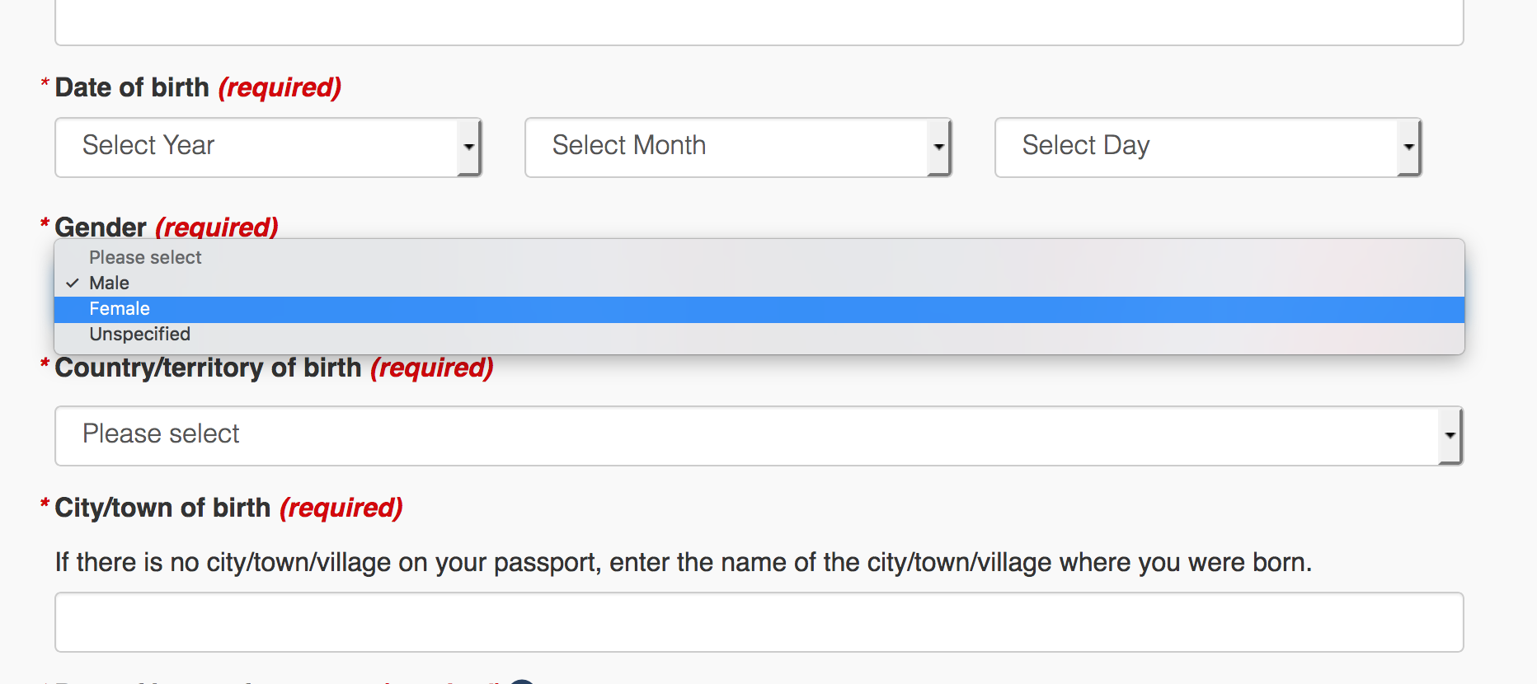
Task: Focus the City/town of birth text field
Action: tap(759, 622)
